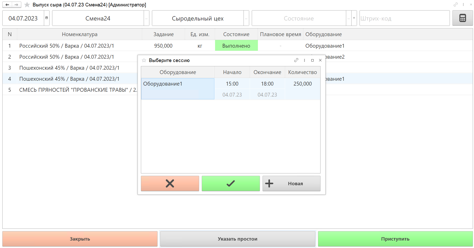Viewport: 474px width, 248px height.
Task: Add window to favorites with star icon
Action: click(x=27, y=5)
